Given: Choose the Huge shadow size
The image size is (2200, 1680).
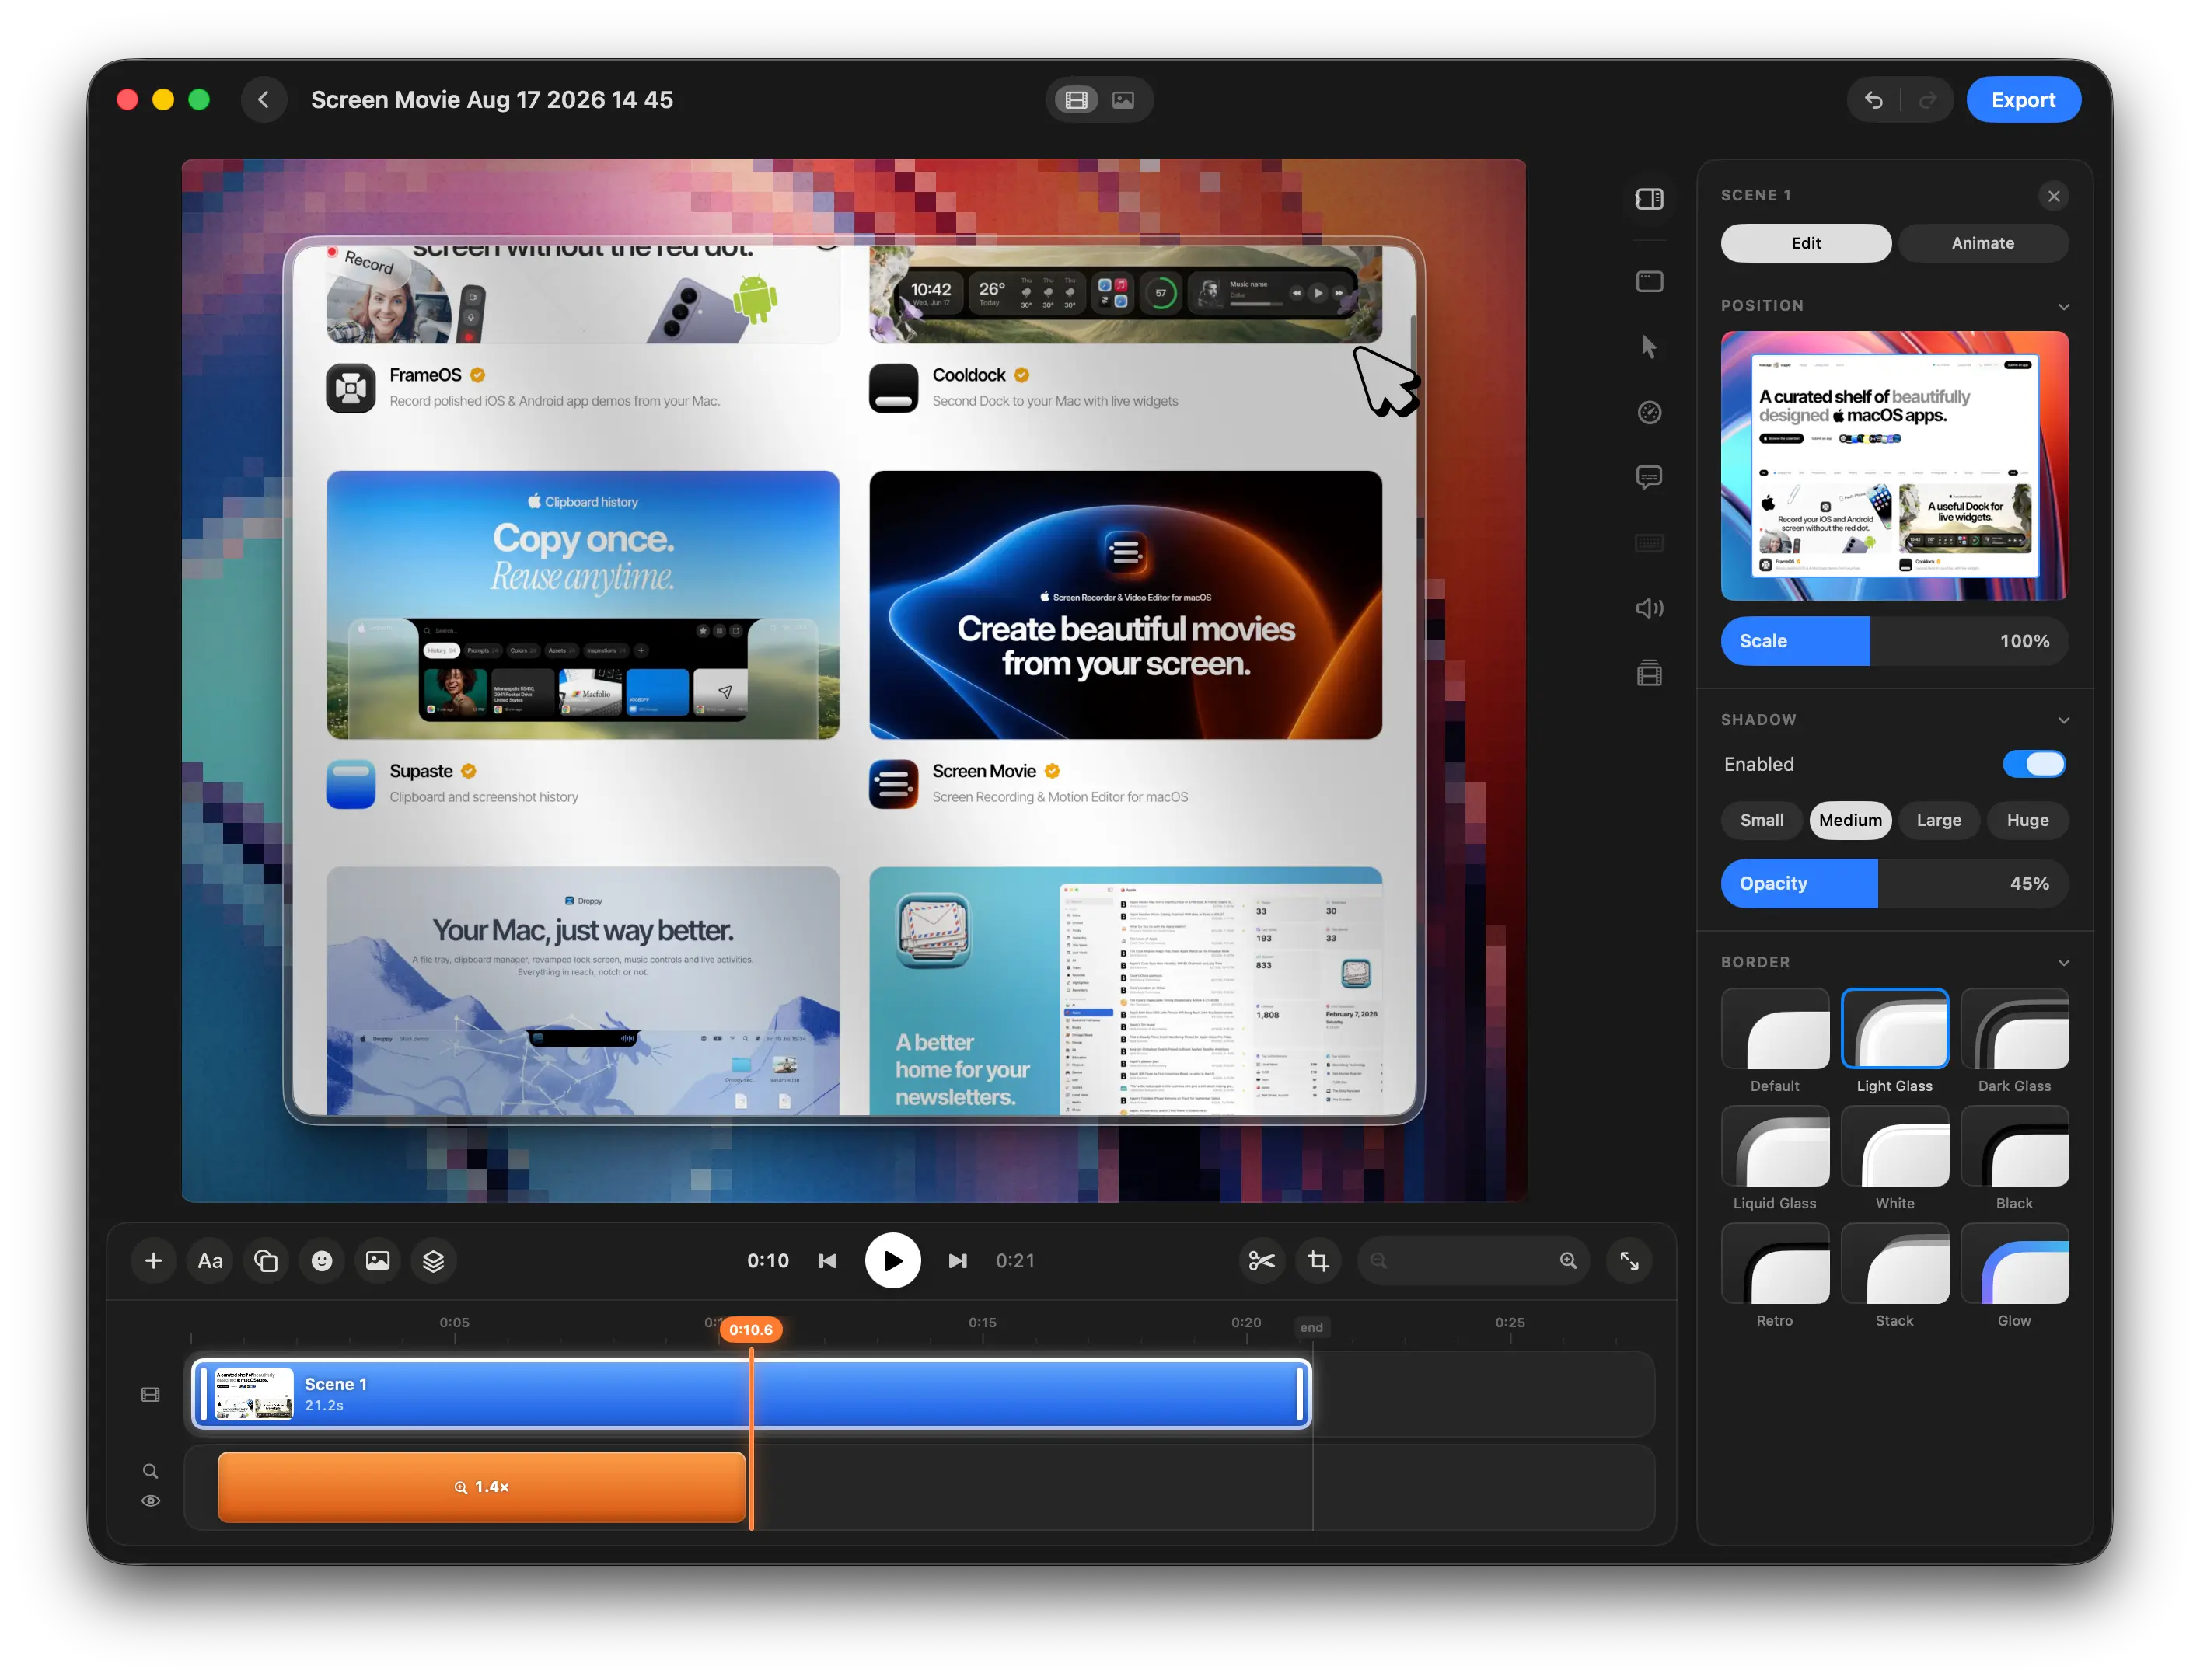Looking at the screenshot, I should point(2027,820).
